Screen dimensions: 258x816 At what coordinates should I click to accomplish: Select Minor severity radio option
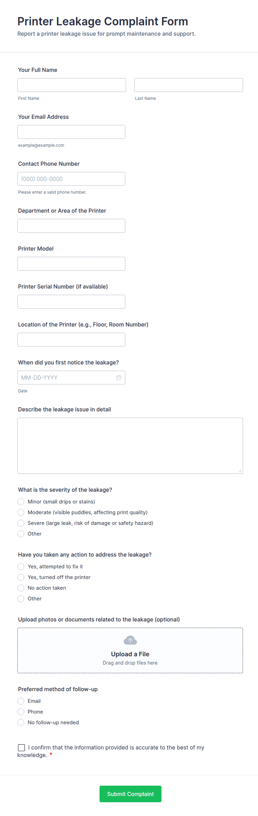(21, 502)
